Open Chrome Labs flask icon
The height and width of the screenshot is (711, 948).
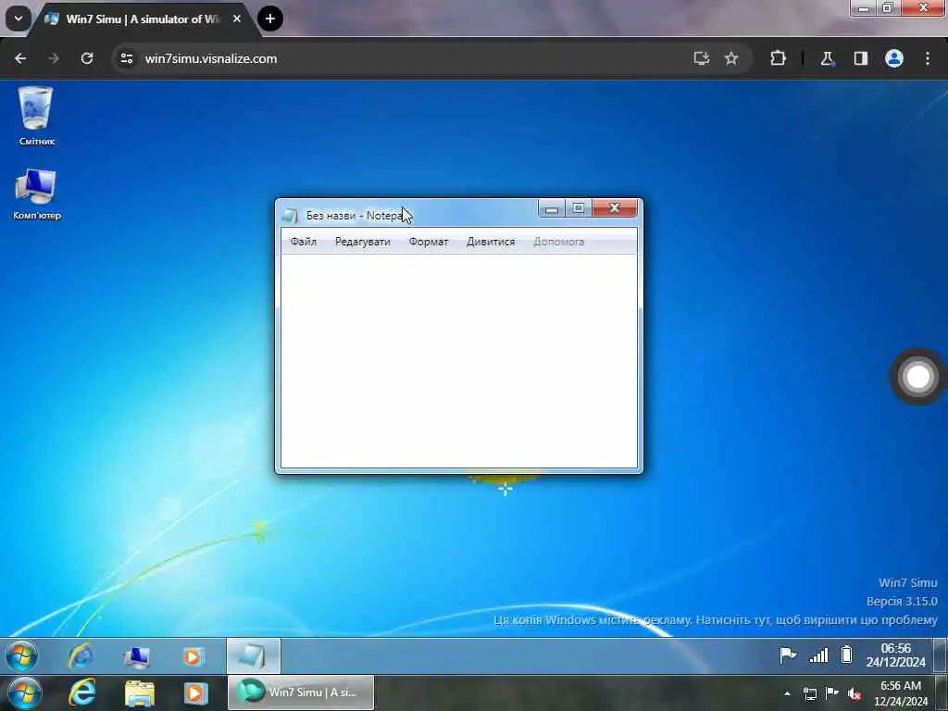tap(827, 58)
